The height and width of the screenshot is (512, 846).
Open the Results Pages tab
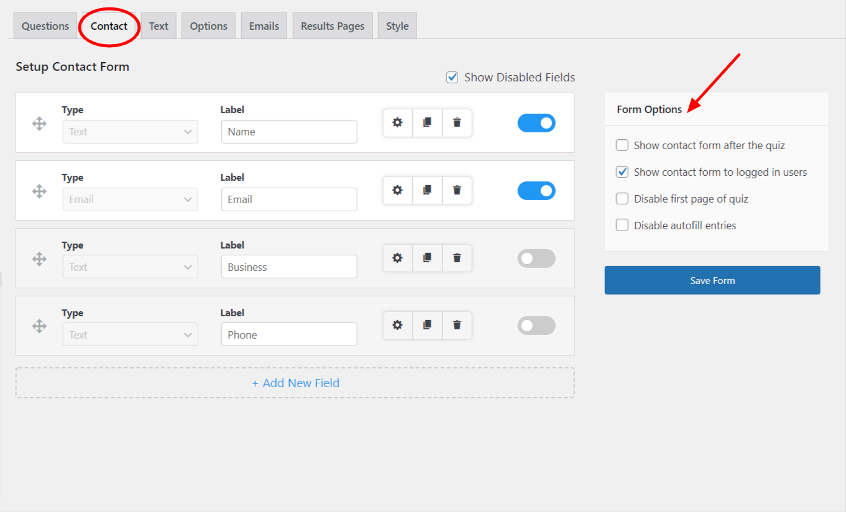[332, 26]
